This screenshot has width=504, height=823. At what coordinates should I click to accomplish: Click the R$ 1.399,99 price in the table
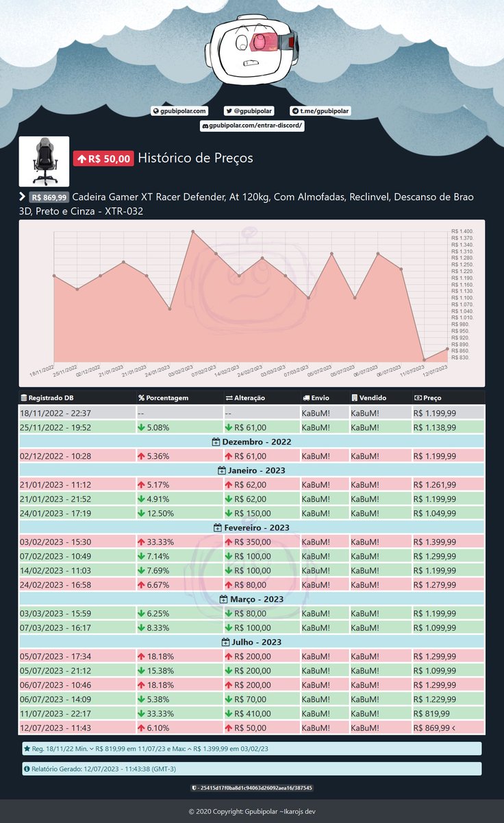point(448,542)
